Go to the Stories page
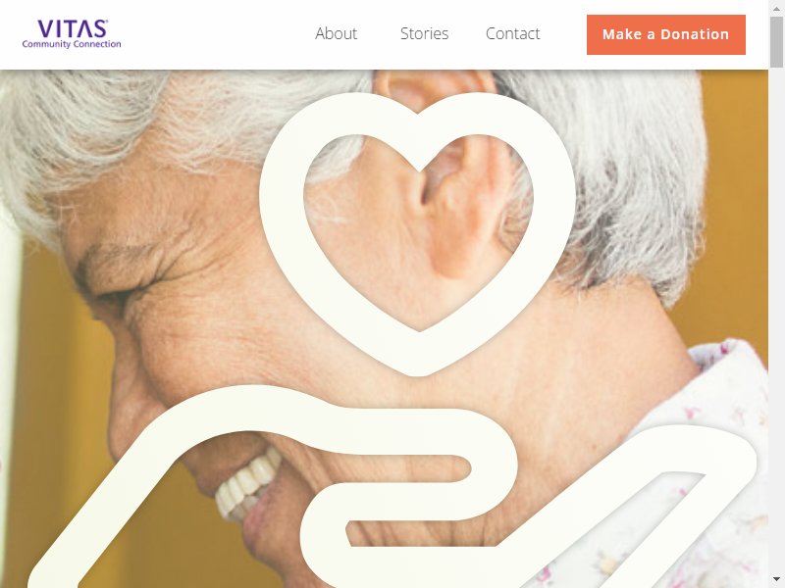The height and width of the screenshot is (588, 785). (x=424, y=33)
